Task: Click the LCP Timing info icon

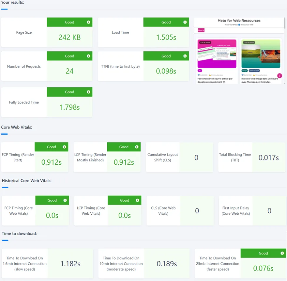Action: point(136,147)
